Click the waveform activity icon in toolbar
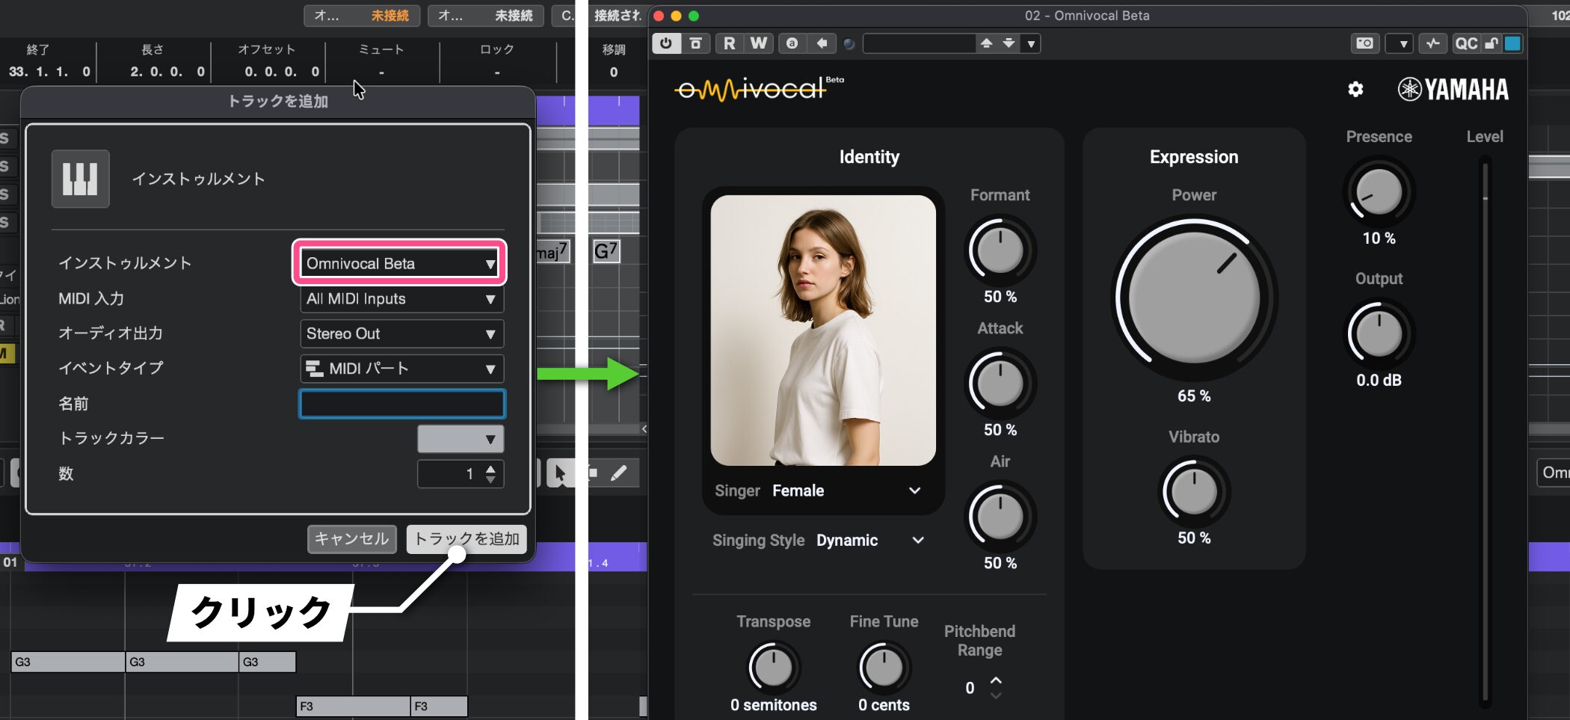This screenshot has height=720, width=1570. tap(1432, 43)
